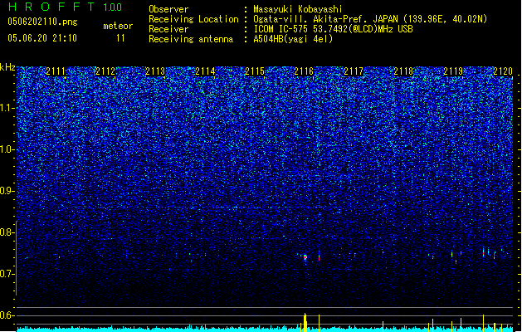This screenshot has height=332, width=522.
Task: Click the 0.7 kHz frequency label
Action: tap(6, 274)
